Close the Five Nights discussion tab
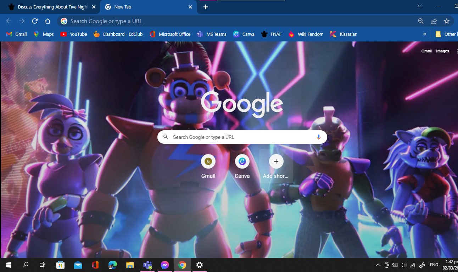Image resolution: width=458 pixels, height=272 pixels. (x=94, y=7)
